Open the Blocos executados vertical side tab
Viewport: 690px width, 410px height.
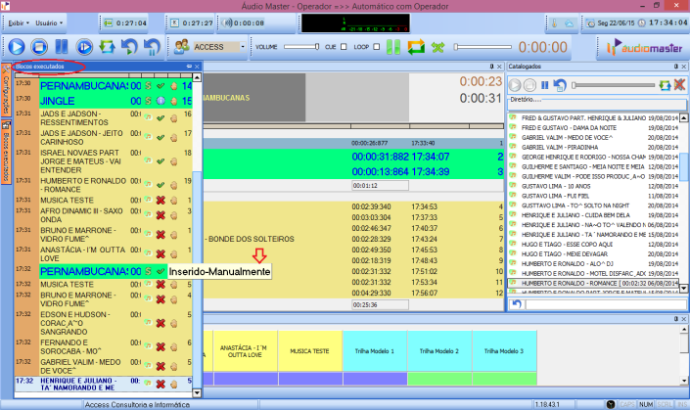coord(6,153)
